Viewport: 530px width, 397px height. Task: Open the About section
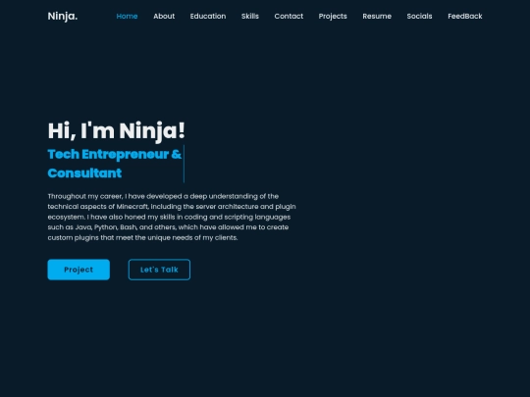tap(164, 17)
